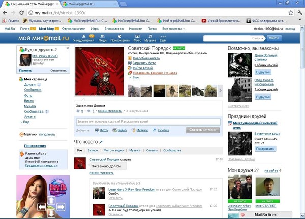The height and width of the screenshot is (219, 305).
Task: Expand Еще in the Моя страница menu
Action: tap(26, 122)
